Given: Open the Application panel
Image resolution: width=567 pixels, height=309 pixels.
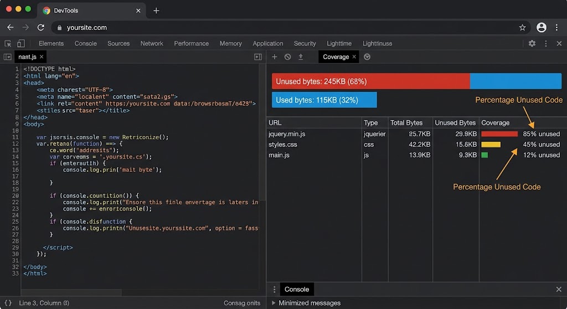Looking at the screenshot, I should pyautogui.click(x=268, y=43).
